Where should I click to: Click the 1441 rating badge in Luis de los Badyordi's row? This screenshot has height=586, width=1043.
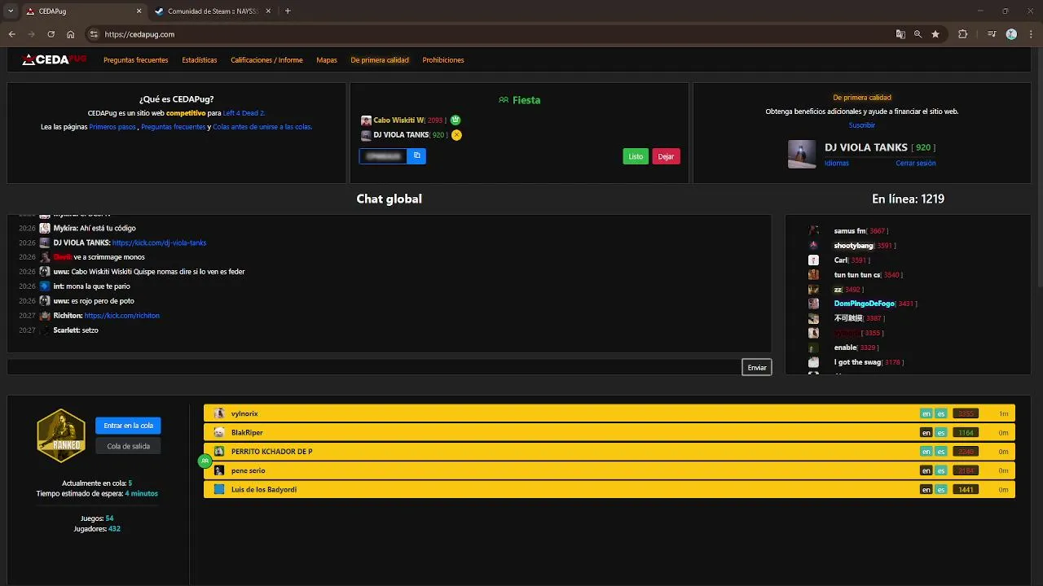[966, 489]
